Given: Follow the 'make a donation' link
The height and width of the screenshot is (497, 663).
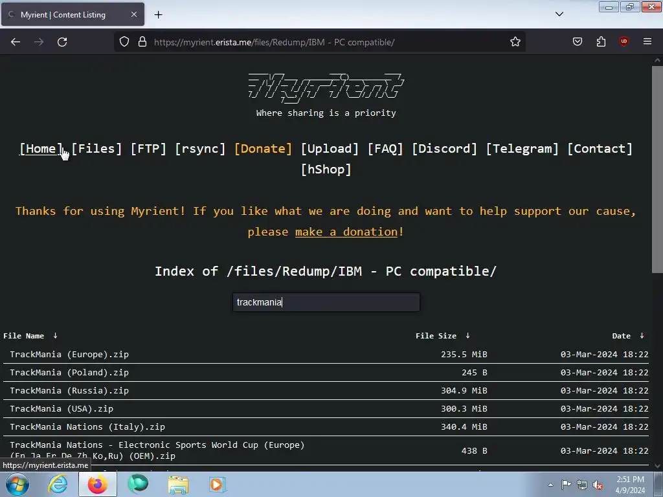Looking at the screenshot, I should click(x=346, y=232).
